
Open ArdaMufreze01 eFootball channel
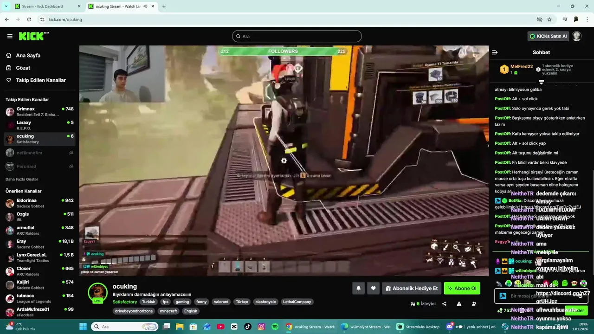coord(39,312)
